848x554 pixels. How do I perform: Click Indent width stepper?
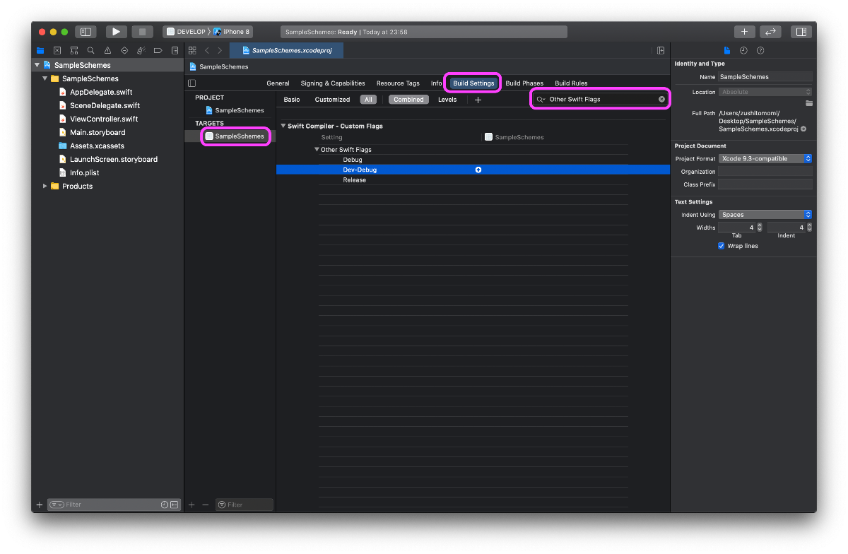point(809,228)
